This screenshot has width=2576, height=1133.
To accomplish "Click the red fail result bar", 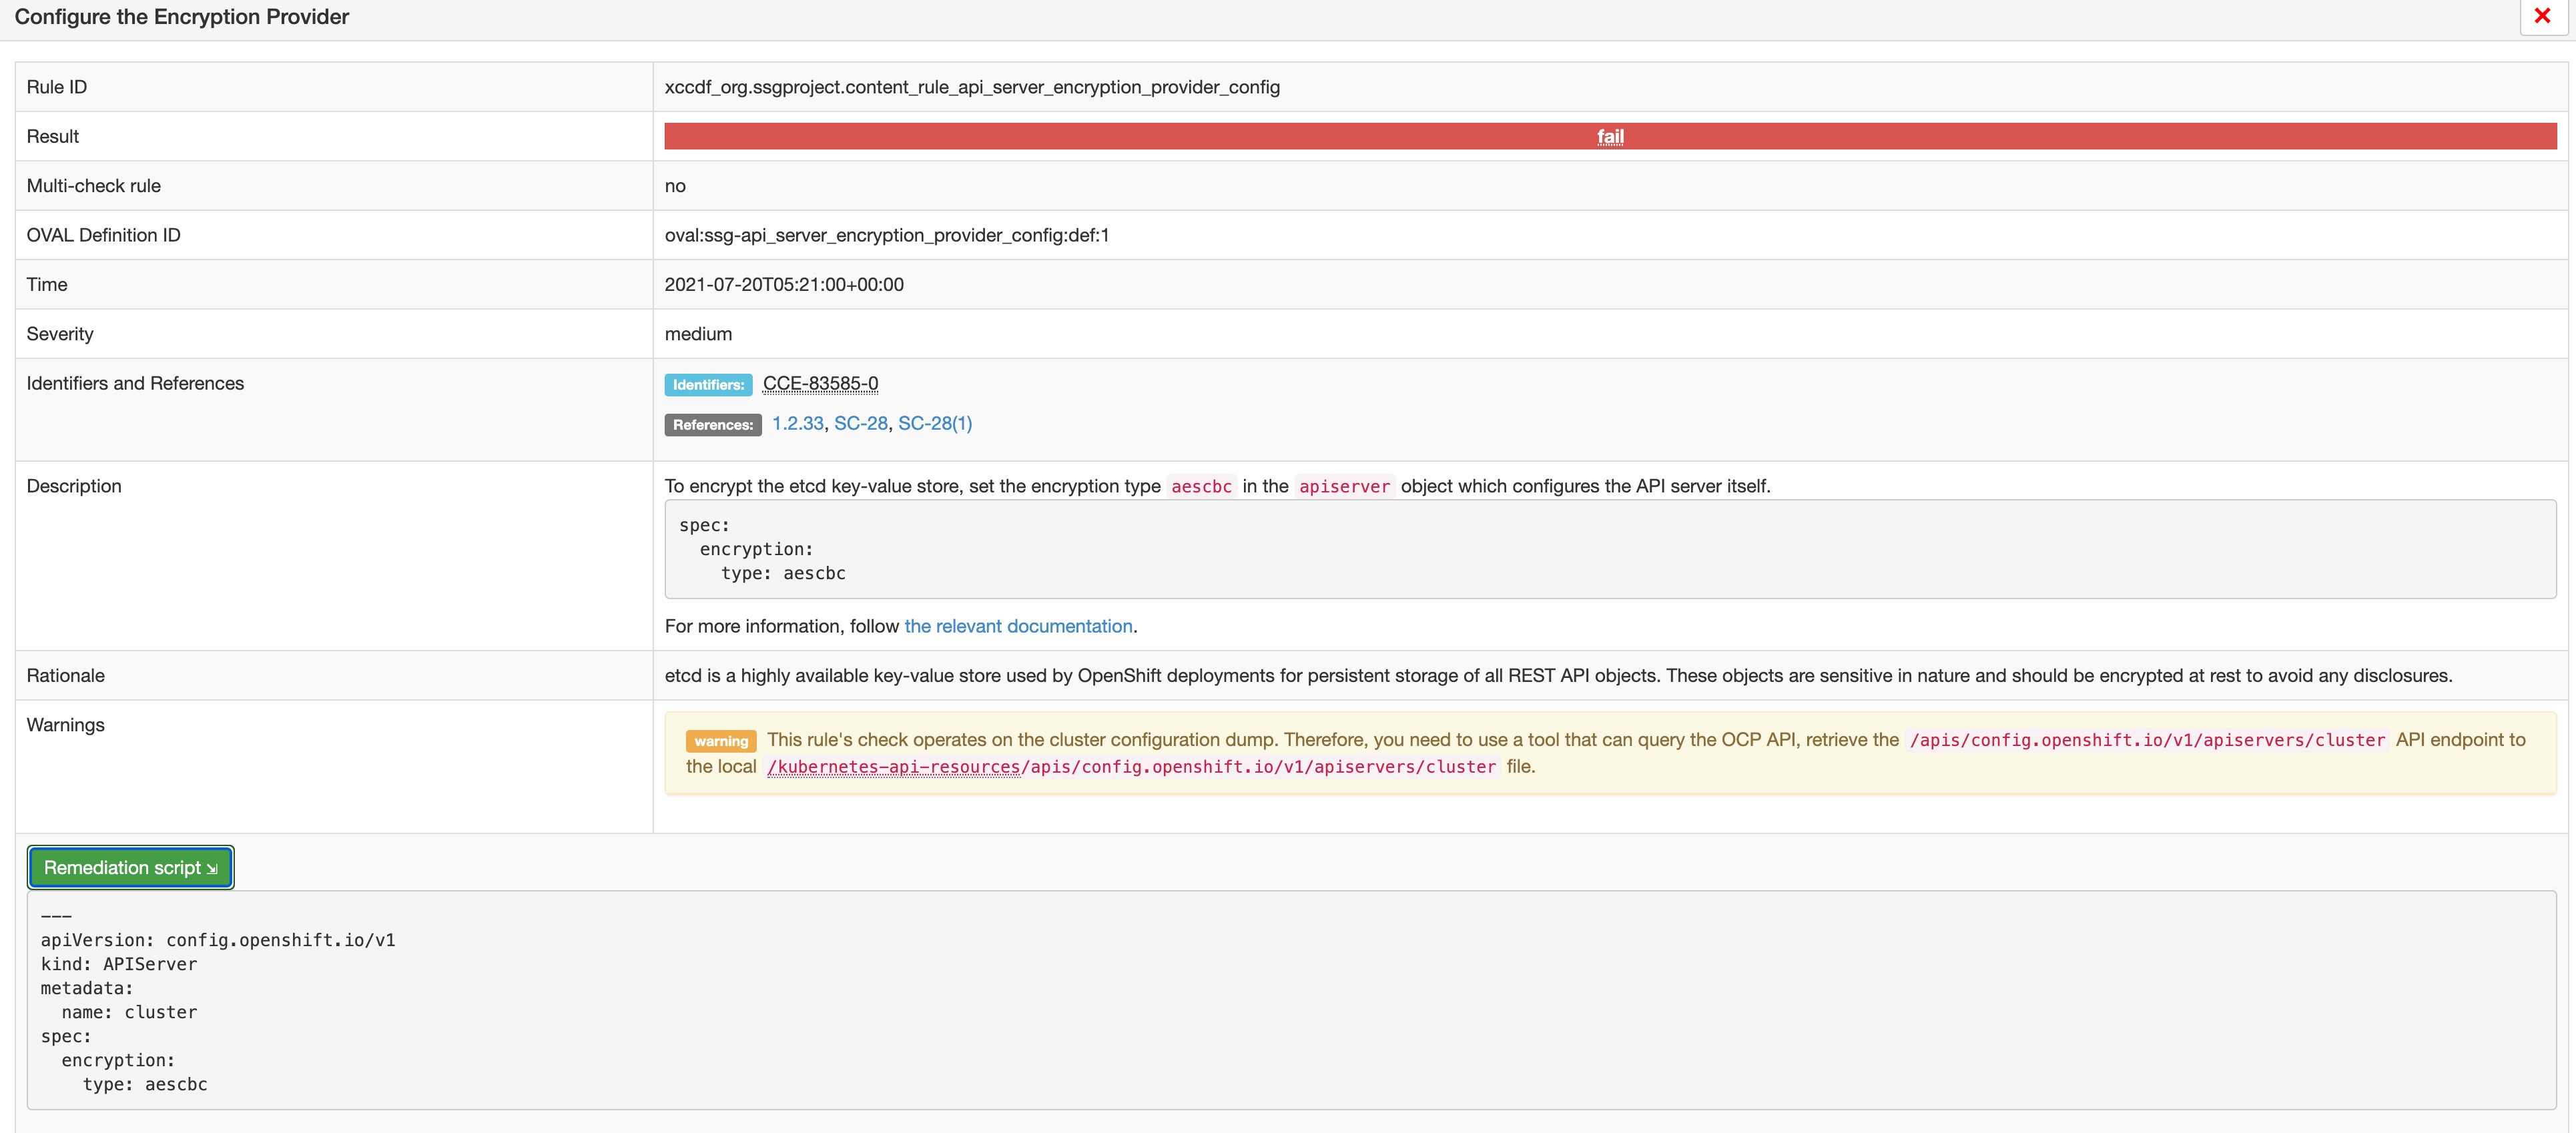I will (1100, 136).
